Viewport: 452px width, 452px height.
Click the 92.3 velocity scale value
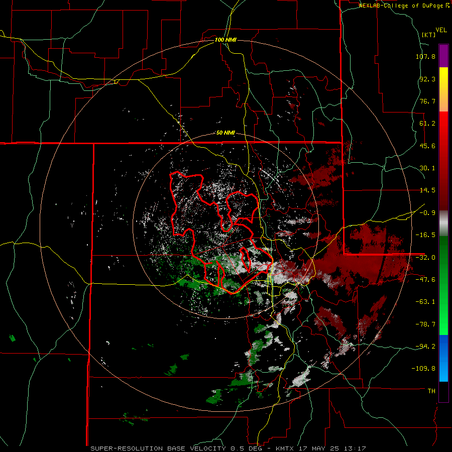pyautogui.click(x=427, y=79)
